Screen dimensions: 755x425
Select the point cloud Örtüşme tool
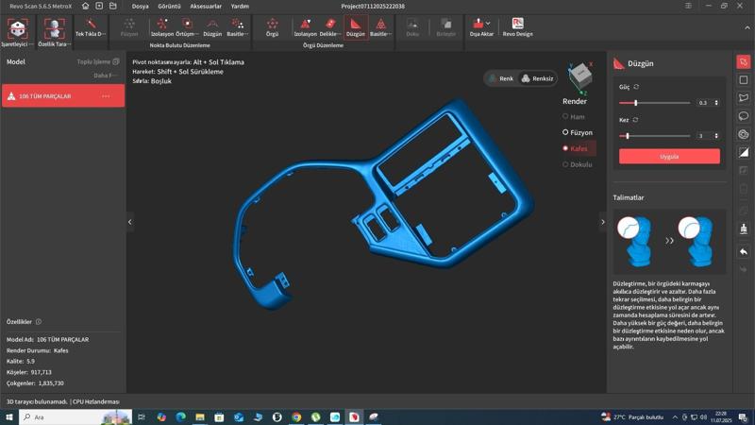[187, 27]
